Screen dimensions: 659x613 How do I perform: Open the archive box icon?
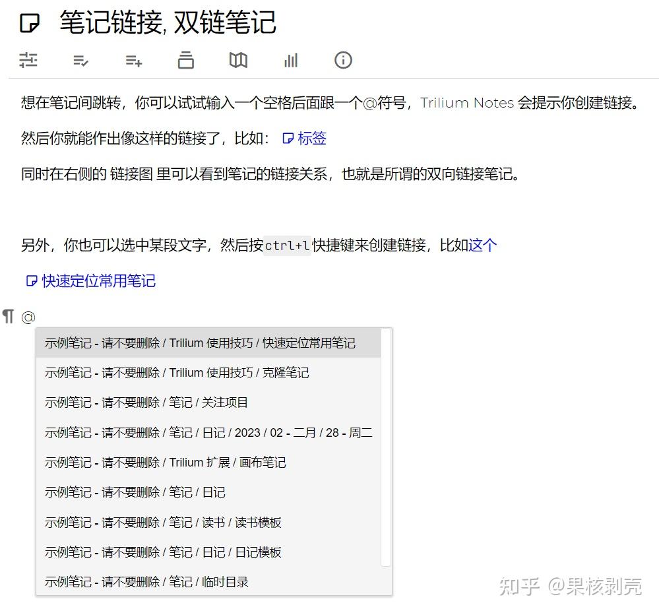click(185, 60)
